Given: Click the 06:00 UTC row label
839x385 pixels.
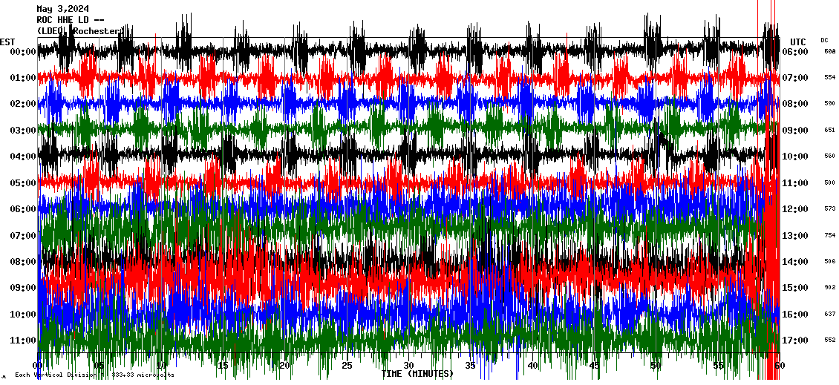Looking at the screenshot, I should tap(795, 52).
